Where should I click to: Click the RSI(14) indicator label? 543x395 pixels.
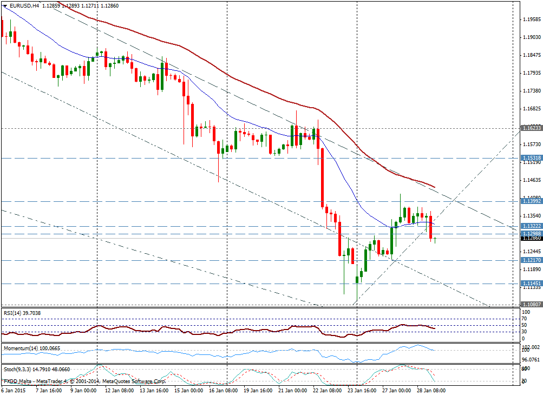point(22,313)
